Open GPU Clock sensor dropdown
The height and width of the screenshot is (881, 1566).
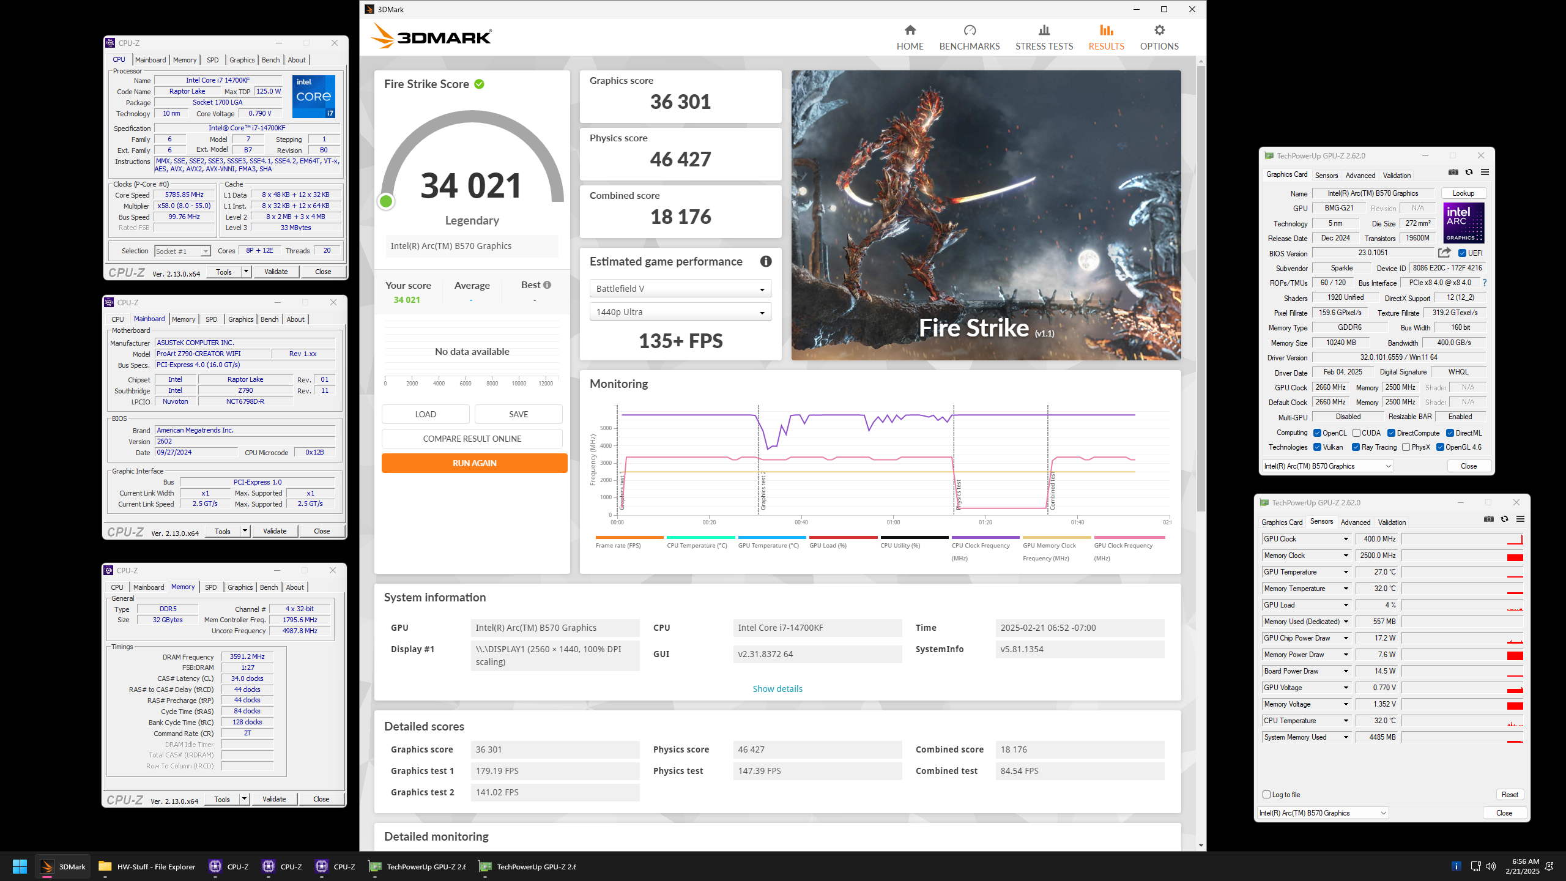coord(1345,539)
